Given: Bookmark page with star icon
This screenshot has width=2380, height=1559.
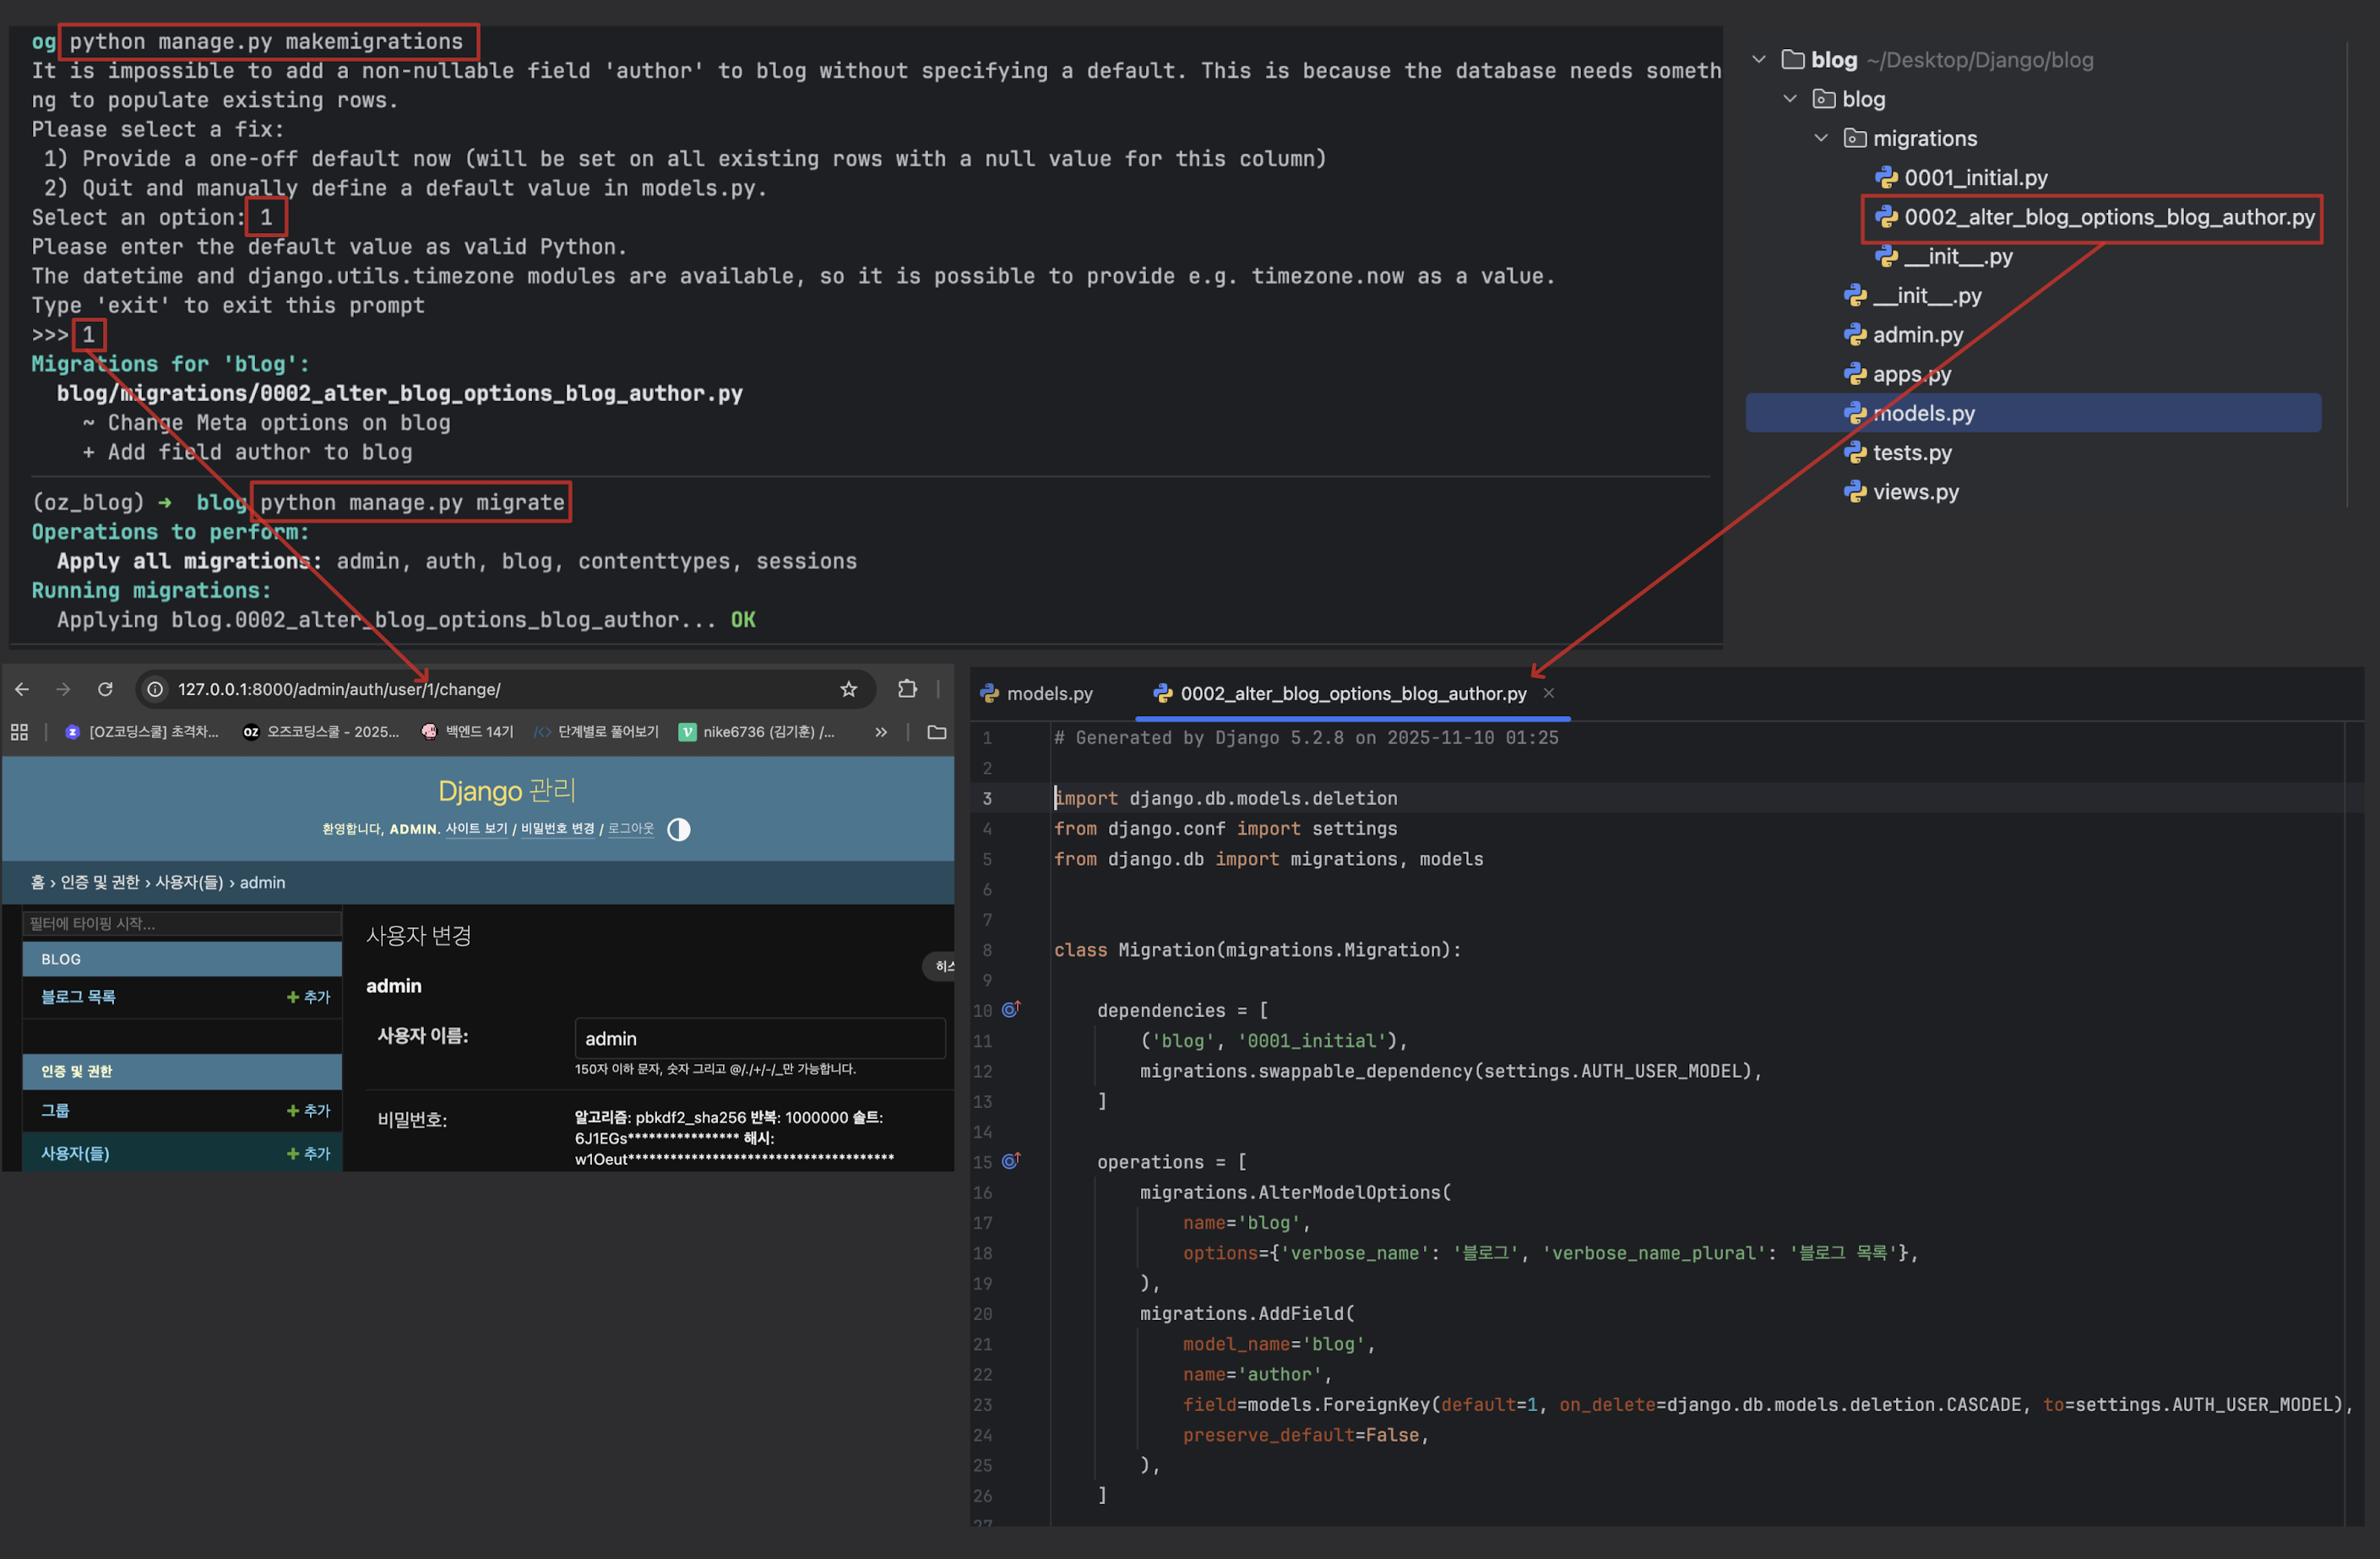Looking at the screenshot, I should [848, 689].
